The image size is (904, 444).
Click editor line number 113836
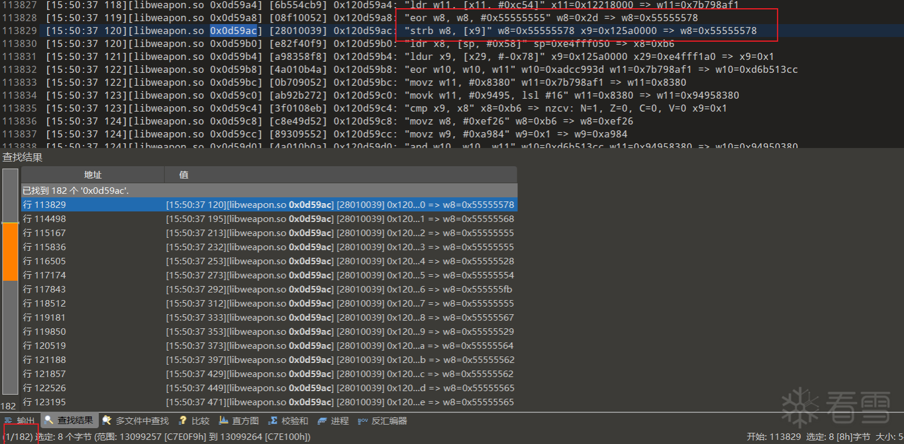click(19, 121)
